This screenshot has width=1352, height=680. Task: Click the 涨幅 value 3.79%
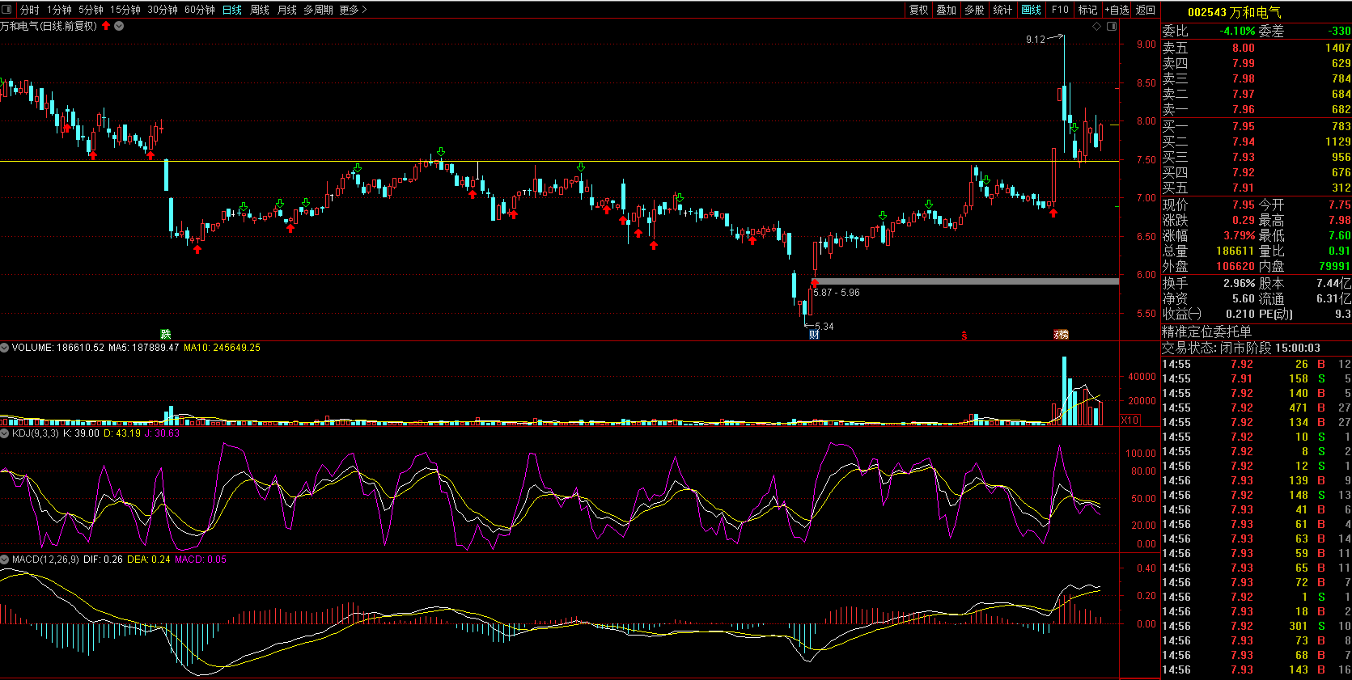click(1239, 235)
